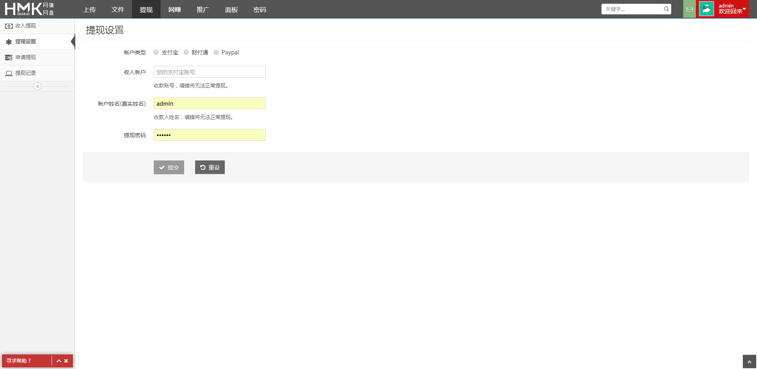This screenshot has width=757, height=369.
Task: Expand the 寻求帮助 help widget arrow
Action: (x=59, y=361)
